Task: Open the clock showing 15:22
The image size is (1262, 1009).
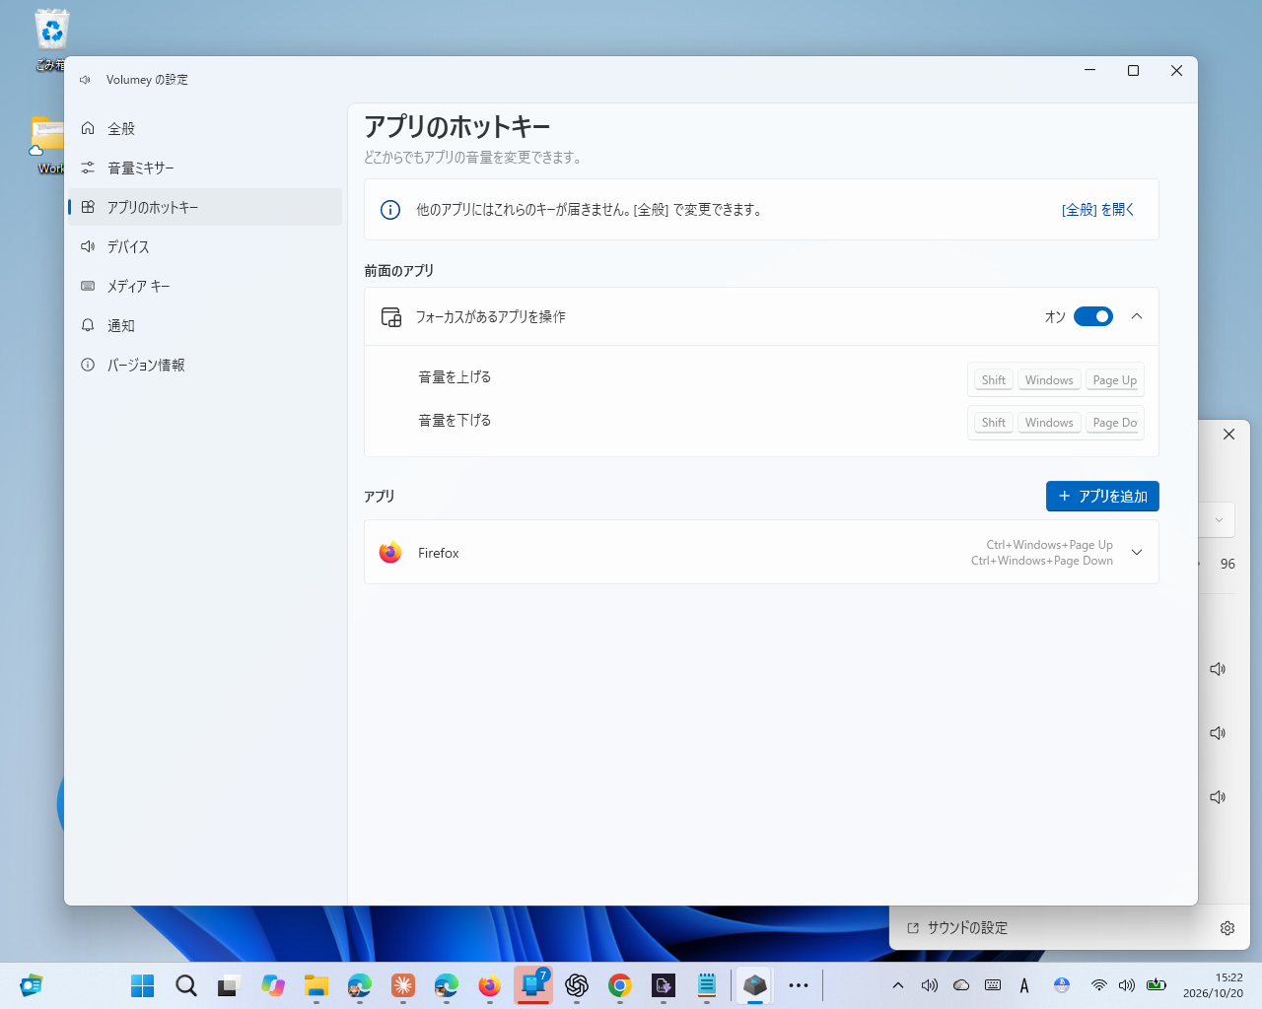Action: click(x=1214, y=985)
